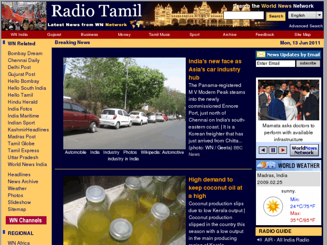Open the KashmirHeadlines link
Image resolution: width=327 pixels, height=245 pixels.
click(28, 129)
